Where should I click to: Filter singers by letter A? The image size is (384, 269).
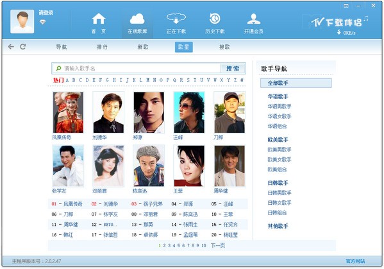(67, 80)
